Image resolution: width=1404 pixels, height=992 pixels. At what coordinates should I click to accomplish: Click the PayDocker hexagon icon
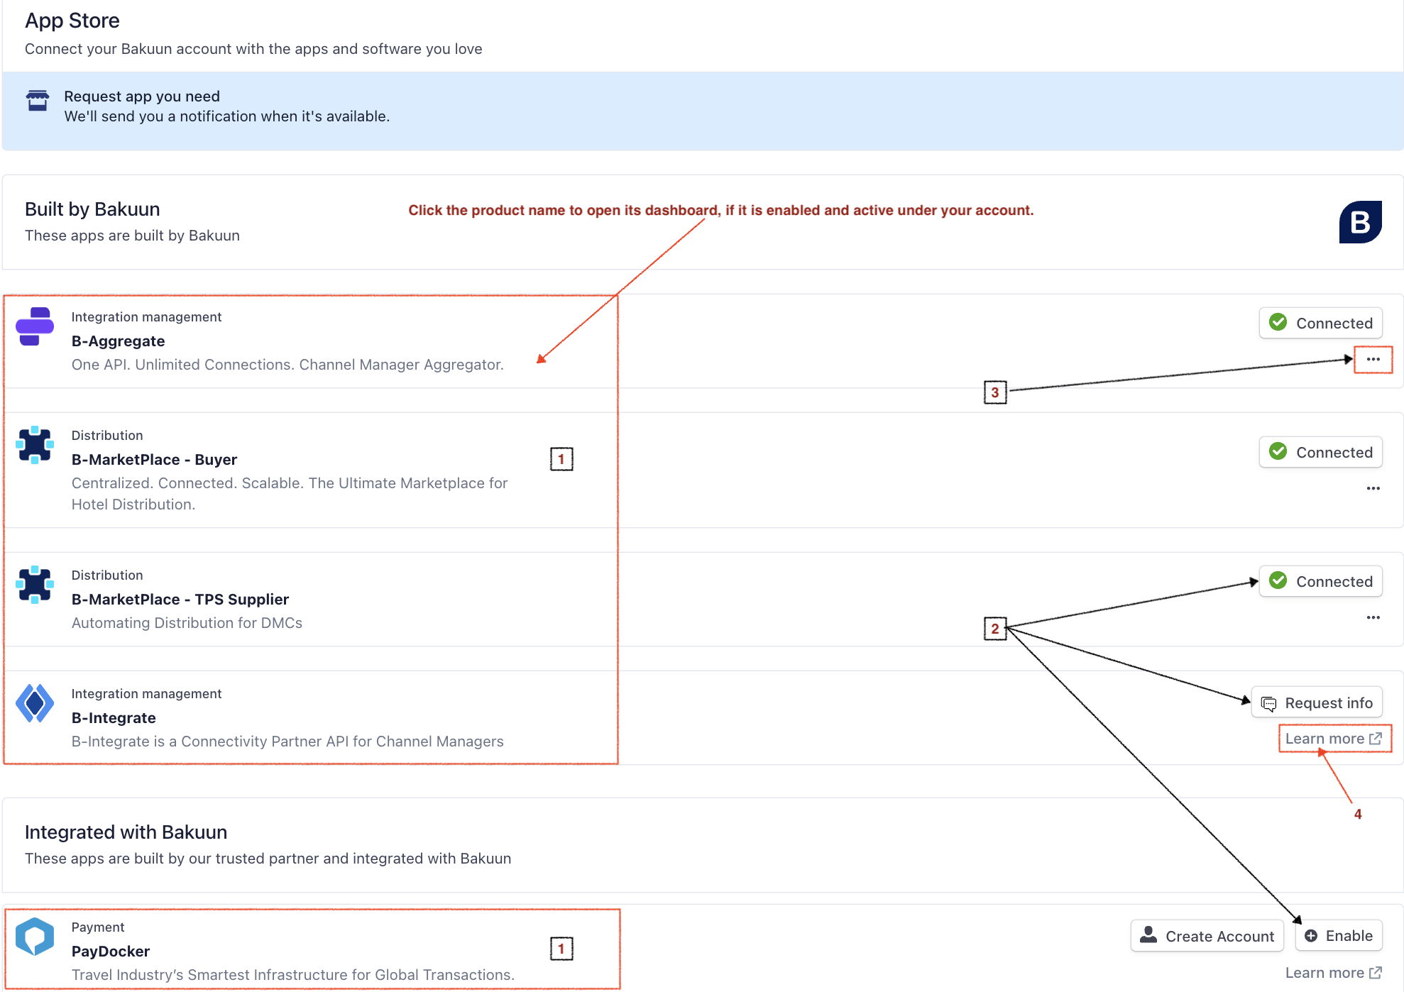pyautogui.click(x=35, y=937)
